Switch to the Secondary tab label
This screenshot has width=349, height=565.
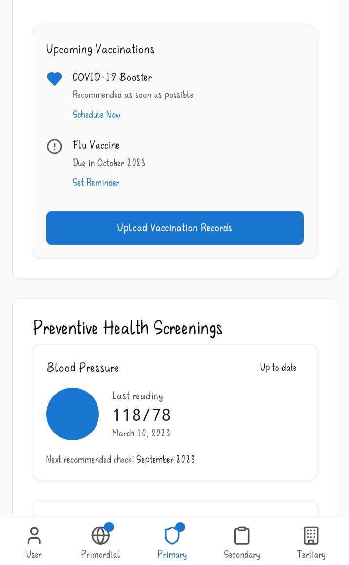click(x=242, y=555)
